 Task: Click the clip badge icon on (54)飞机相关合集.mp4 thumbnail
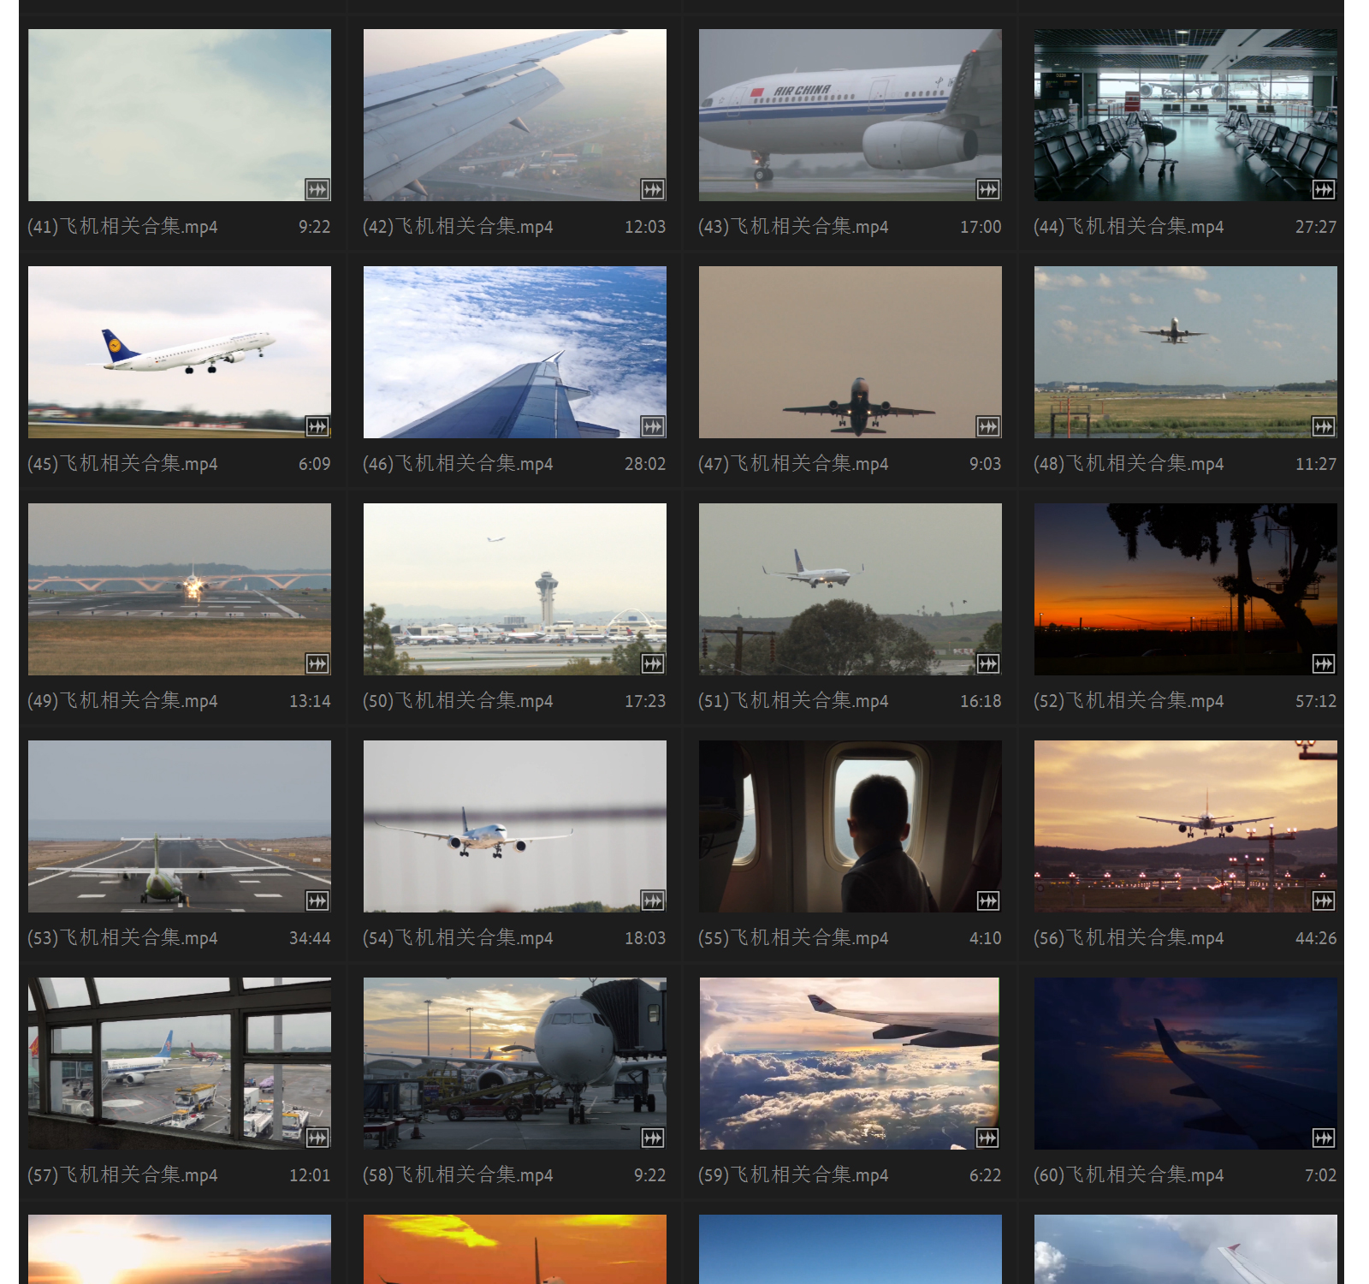653,901
